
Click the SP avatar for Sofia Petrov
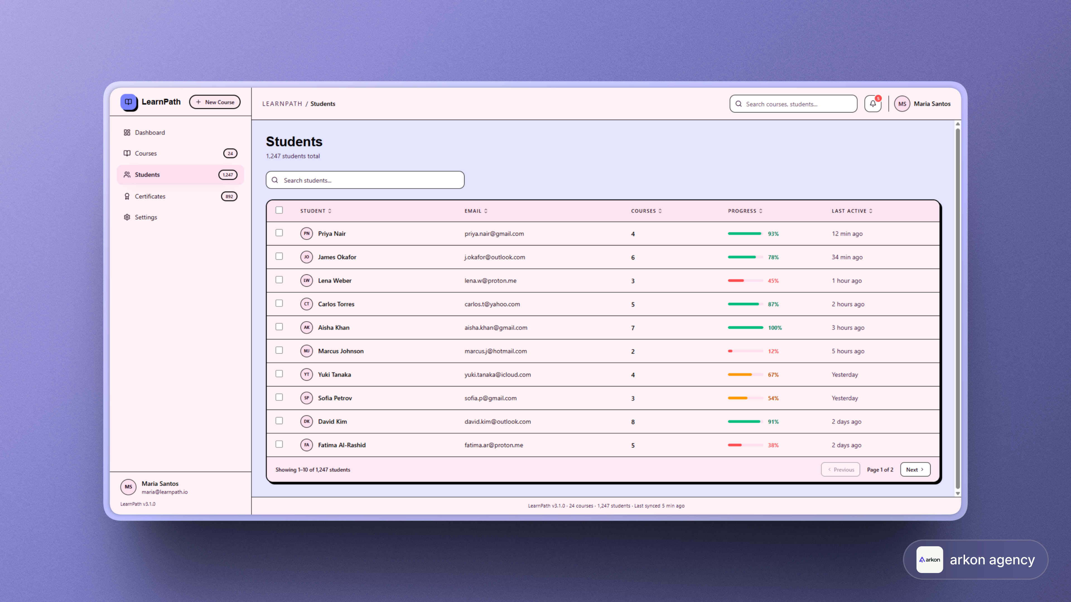click(307, 398)
